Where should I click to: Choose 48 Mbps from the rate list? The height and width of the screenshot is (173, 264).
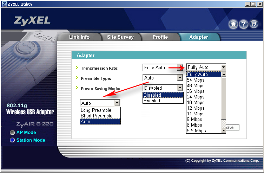[204, 85]
